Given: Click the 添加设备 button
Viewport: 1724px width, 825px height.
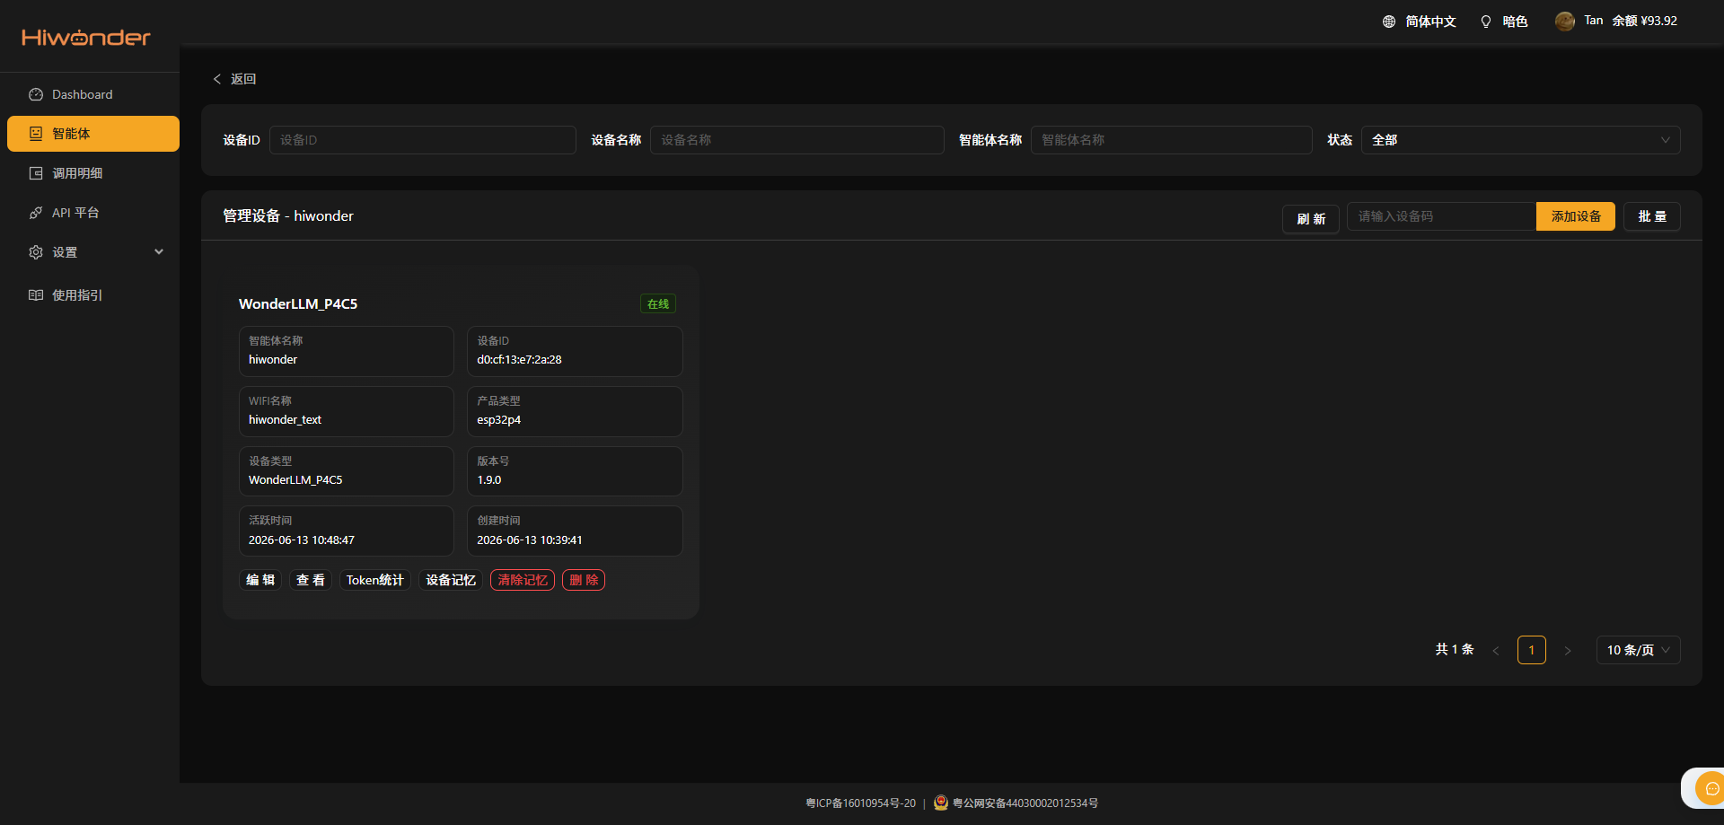Looking at the screenshot, I should (1576, 216).
